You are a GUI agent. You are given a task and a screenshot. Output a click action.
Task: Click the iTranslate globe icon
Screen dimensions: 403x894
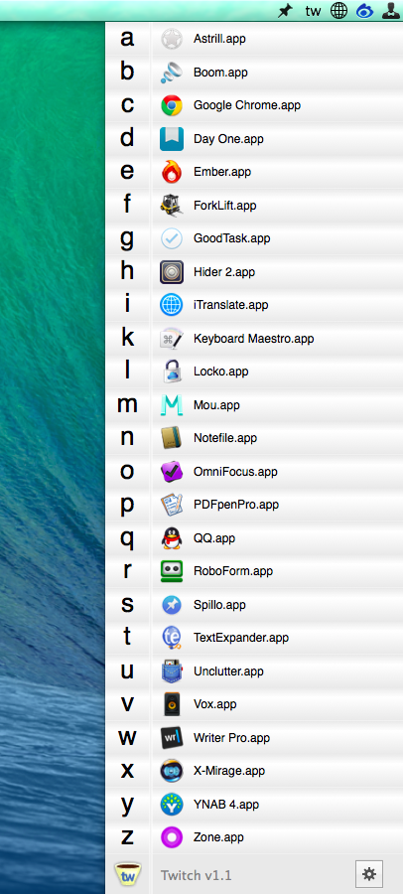(x=172, y=305)
